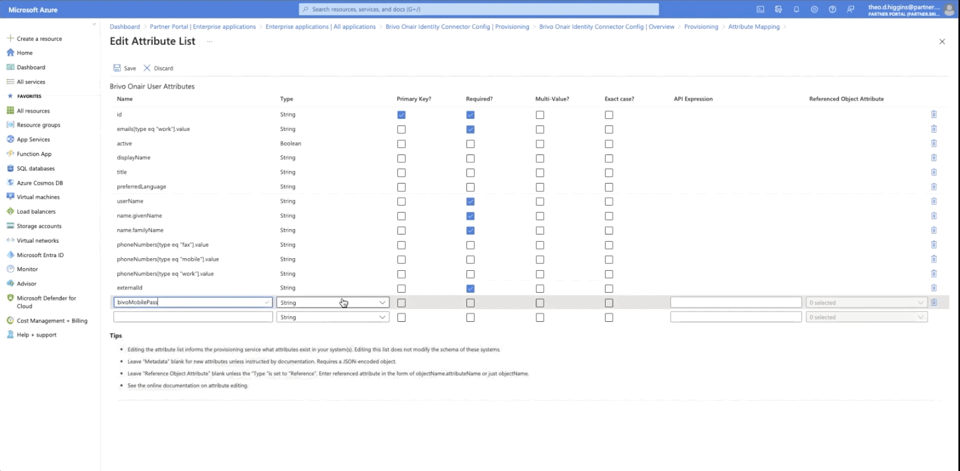Screen dimensions: 960x471
Task: Go to Dashboard breadcrumb
Action: 125,26
